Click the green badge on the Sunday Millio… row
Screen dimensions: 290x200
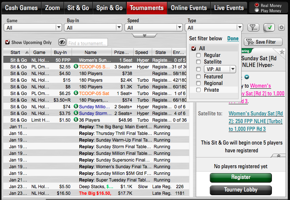click(x=76, y=106)
